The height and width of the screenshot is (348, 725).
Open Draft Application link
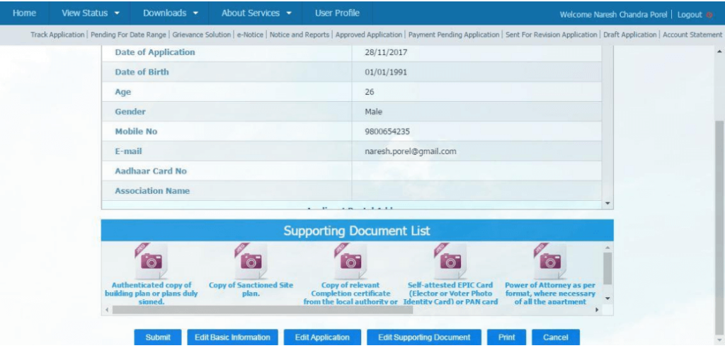pos(629,35)
